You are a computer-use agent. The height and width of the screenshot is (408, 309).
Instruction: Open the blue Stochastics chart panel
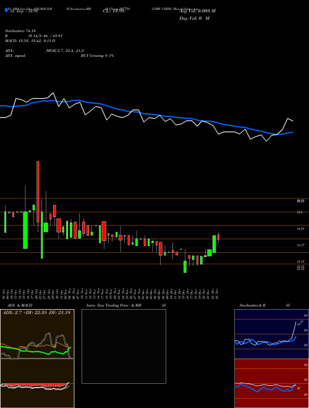pyautogui.click(x=271, y=334)
